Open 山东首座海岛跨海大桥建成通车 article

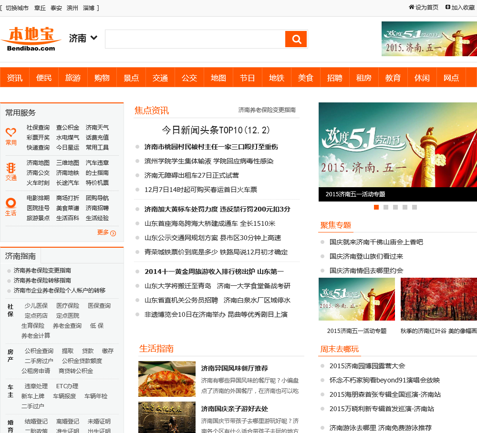[210, 223]
